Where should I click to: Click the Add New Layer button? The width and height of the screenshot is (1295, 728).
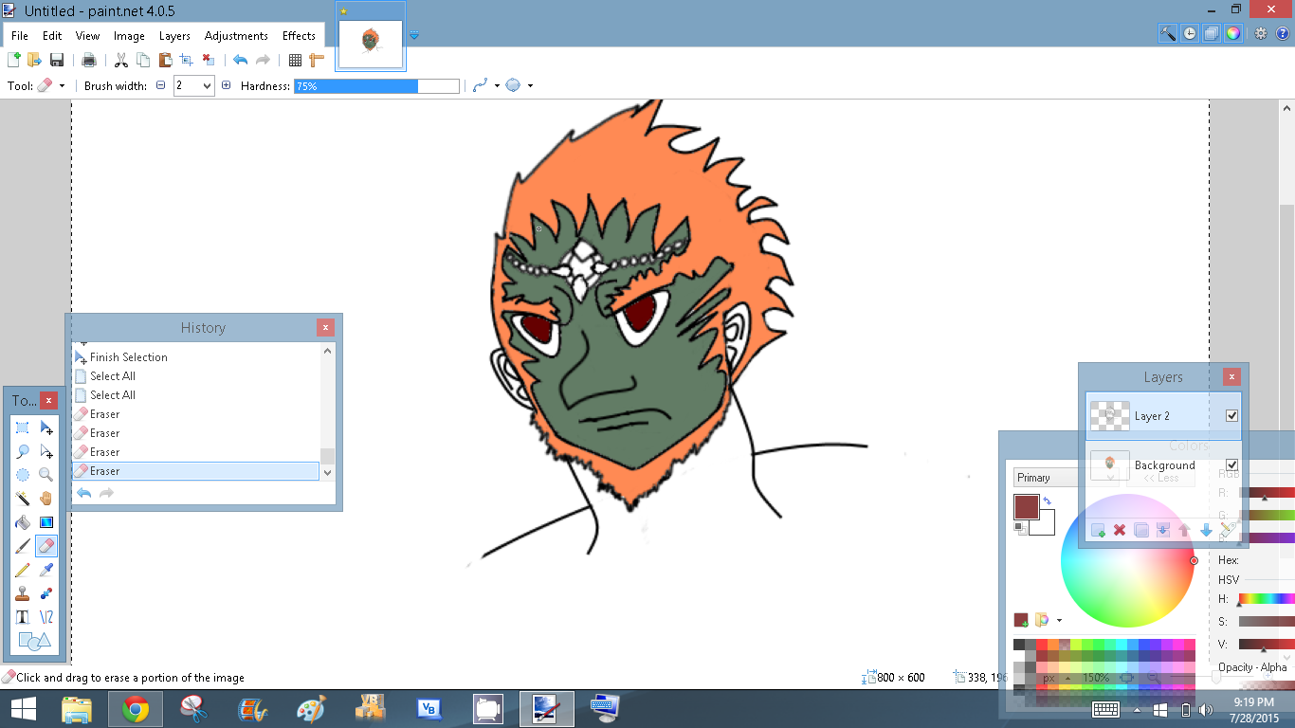tap(1098, 530)
